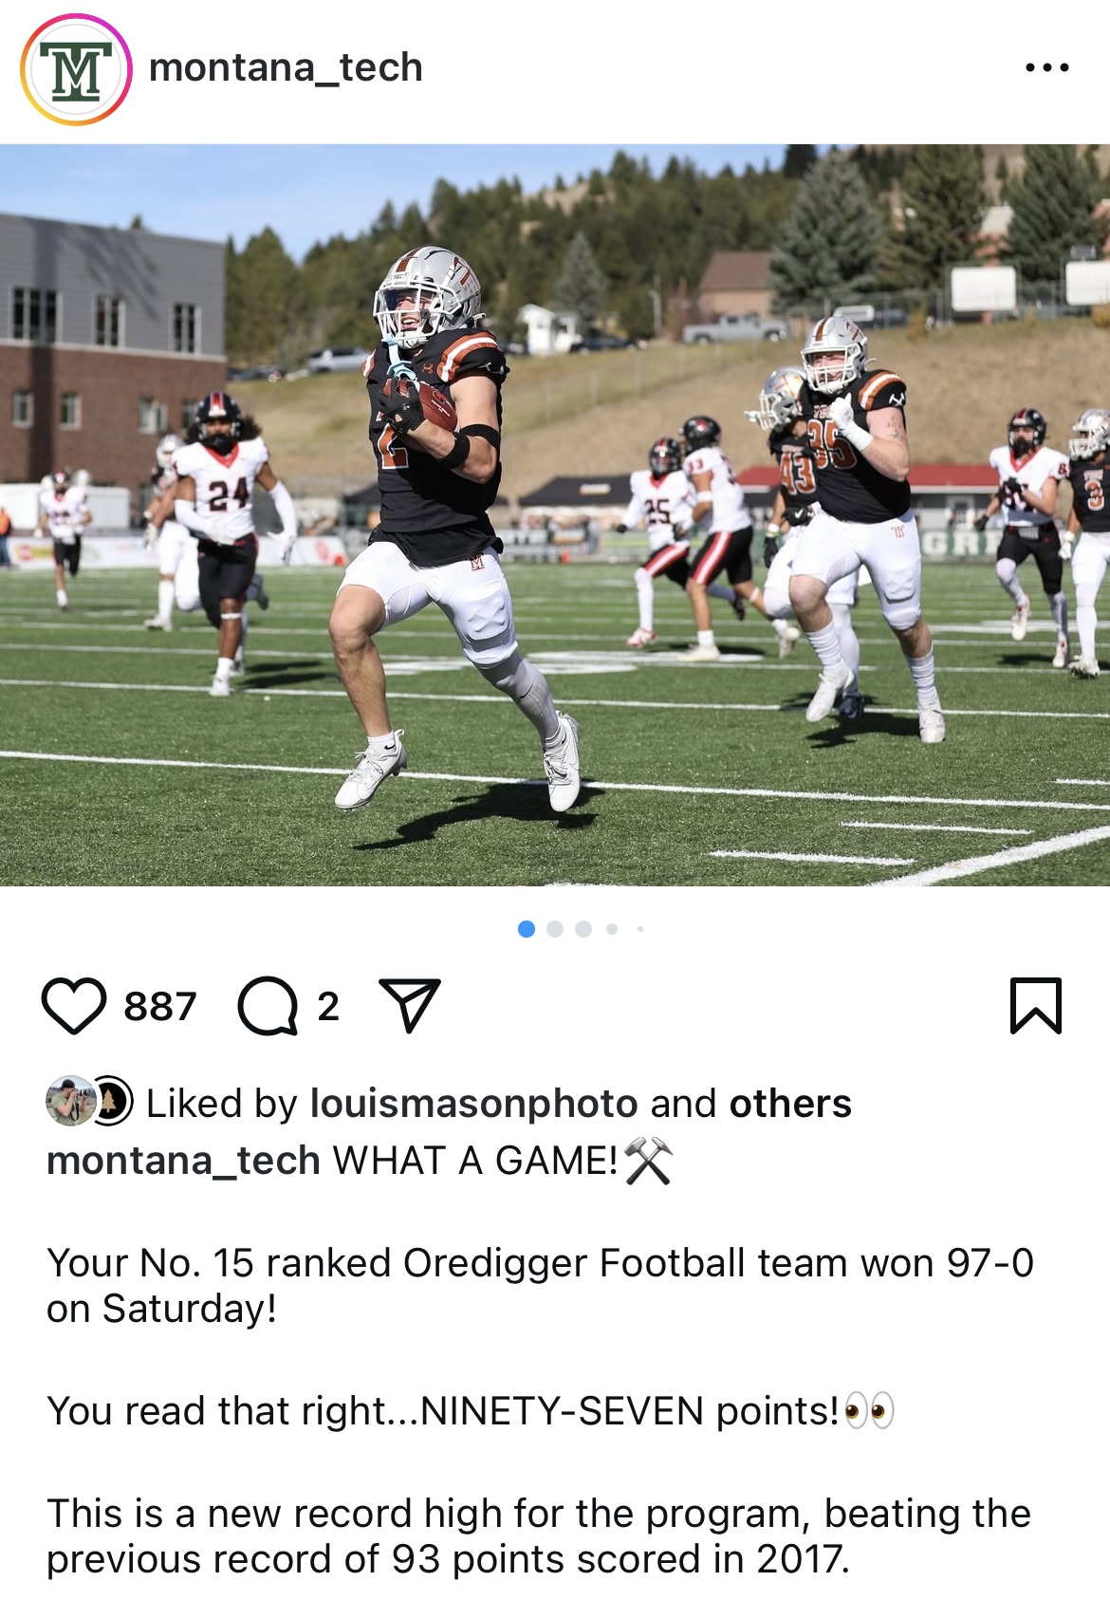This screenshot has height=1600, width=1110.
Task: Open the montana_tech profile from the header
Action: pyautogui.click(x=286, y=67)
